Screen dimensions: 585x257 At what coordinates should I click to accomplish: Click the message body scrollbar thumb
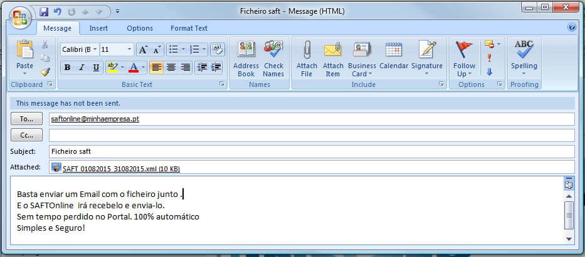(569, 215)
